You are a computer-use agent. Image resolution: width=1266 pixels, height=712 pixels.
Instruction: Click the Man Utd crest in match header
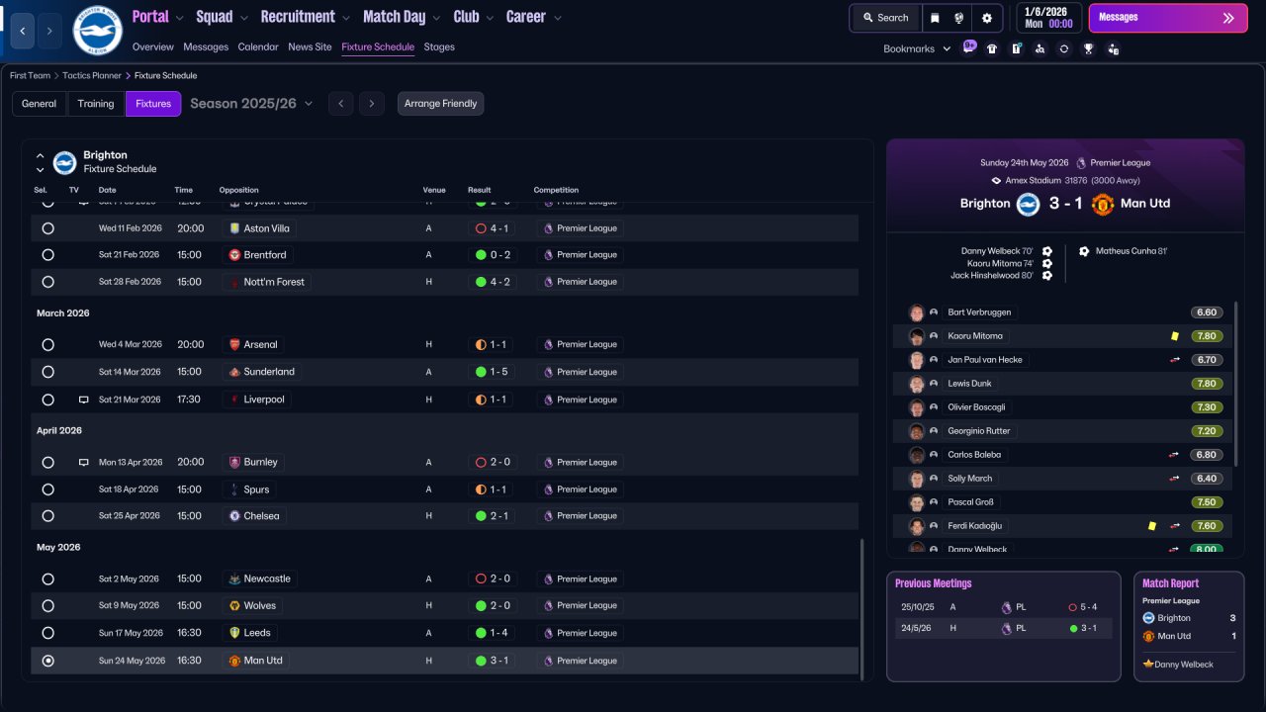1102,204
